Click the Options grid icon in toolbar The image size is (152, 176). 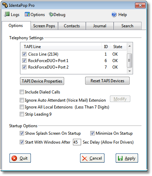[27, 14]
